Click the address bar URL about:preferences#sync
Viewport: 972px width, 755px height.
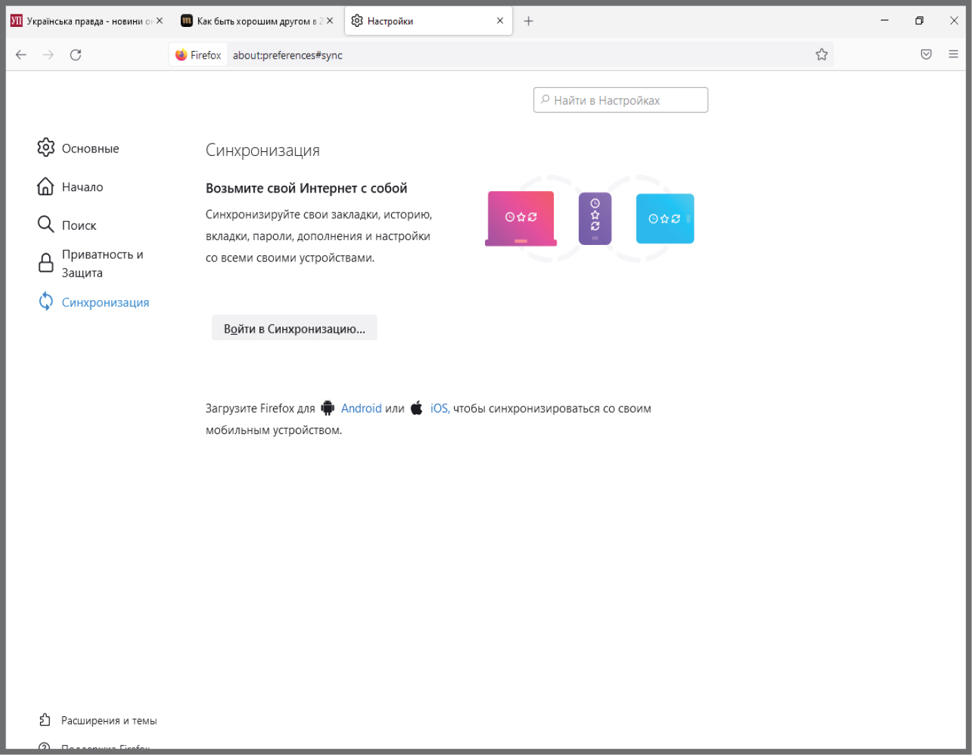pos(288,55)
